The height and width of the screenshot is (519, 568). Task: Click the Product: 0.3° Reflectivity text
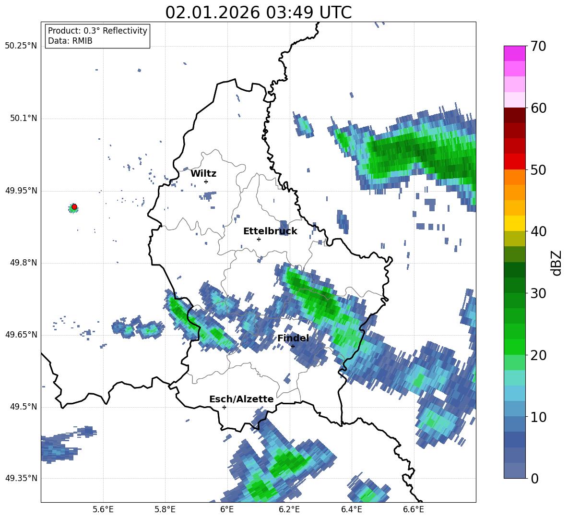coord(97,30)
